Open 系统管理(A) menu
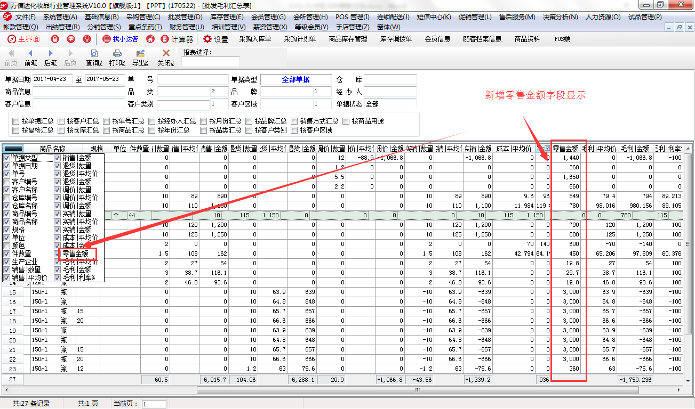 (60, 17)
